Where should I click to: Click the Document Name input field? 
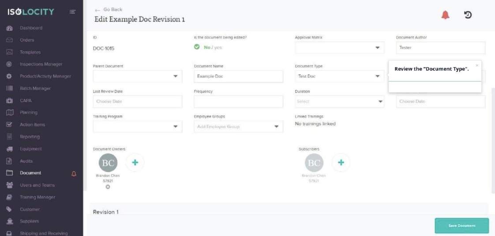[x=239, y=76]
